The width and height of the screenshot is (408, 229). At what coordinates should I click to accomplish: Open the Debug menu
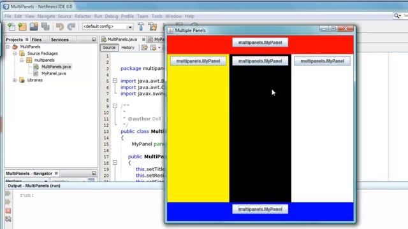pos(112,16)
